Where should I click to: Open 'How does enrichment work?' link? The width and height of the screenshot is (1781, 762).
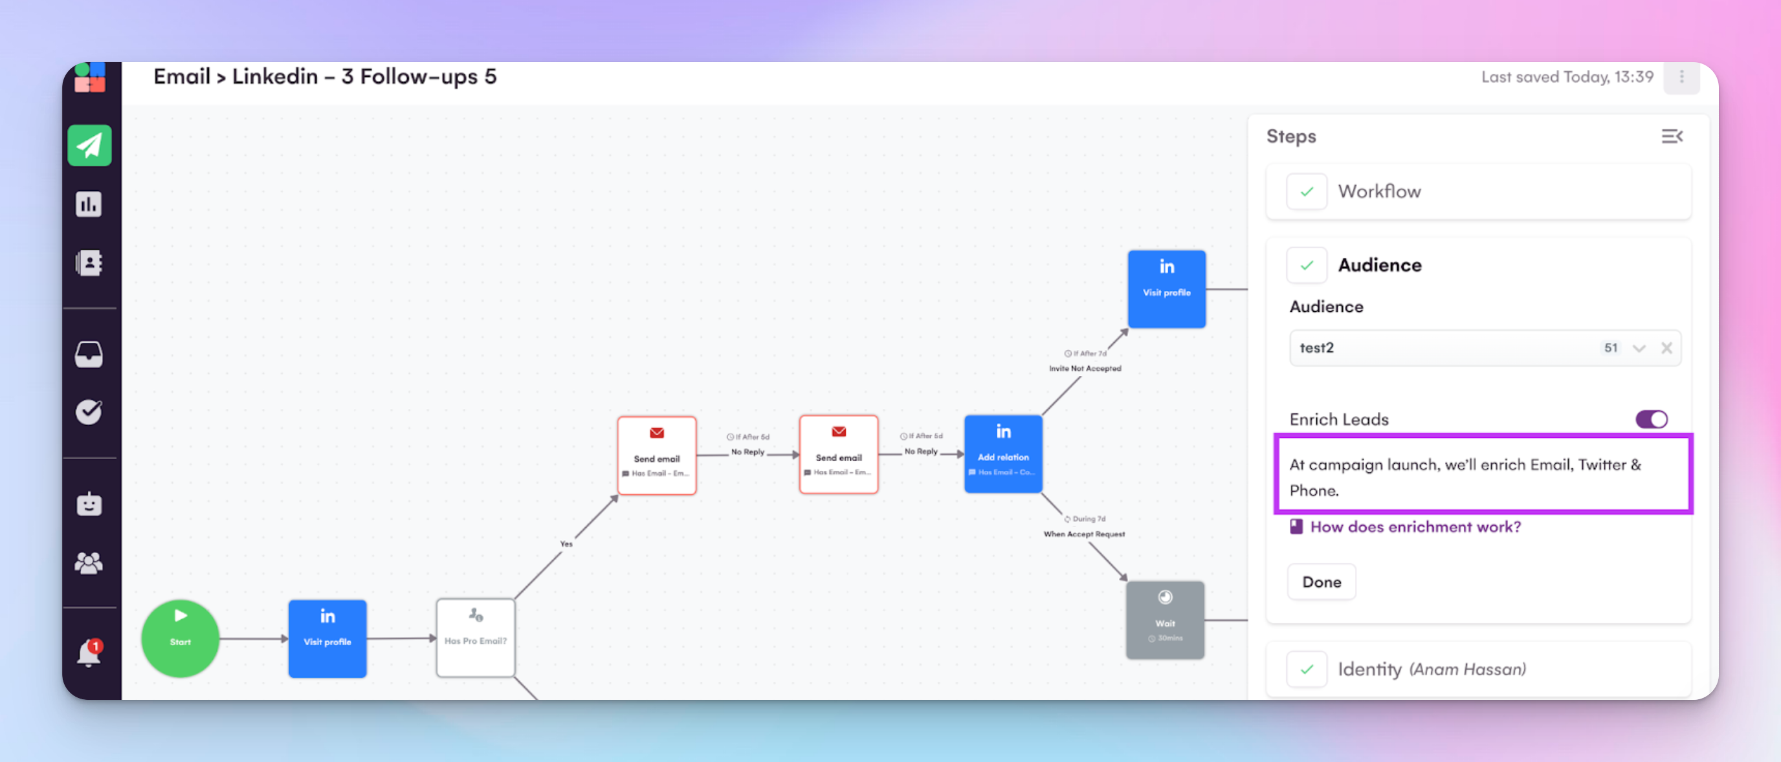(1415, 527)
